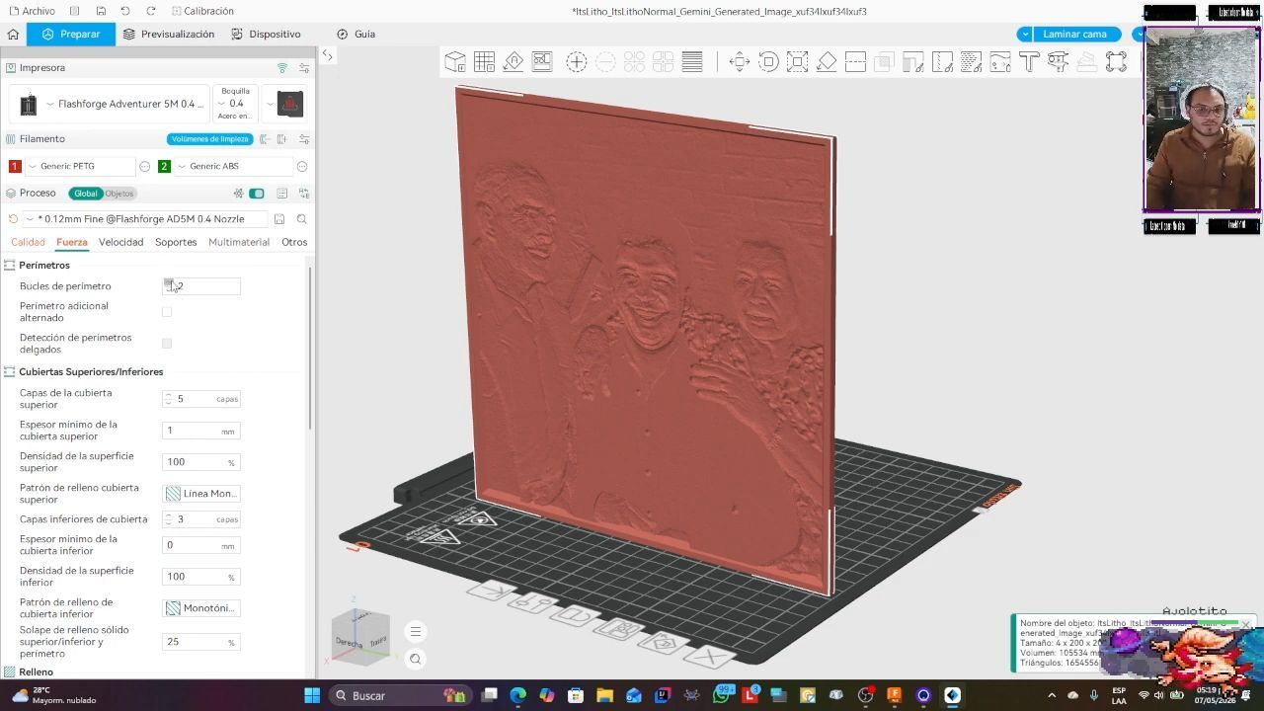Open filament settings sliders icon

click(304, 139)
